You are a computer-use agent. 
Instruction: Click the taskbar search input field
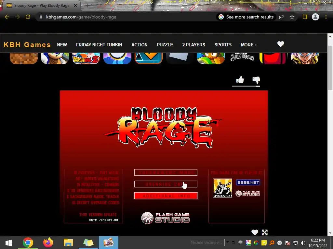coord(207,243)
